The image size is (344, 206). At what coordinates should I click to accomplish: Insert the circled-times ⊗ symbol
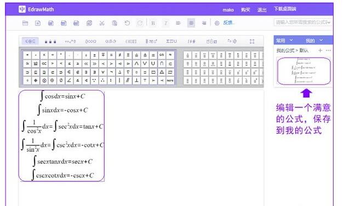pyautogui.click(x=44, y=81)
